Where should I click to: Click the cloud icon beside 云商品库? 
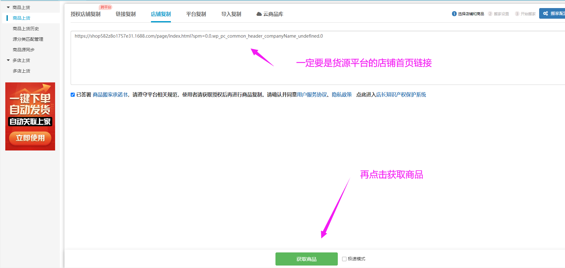pos(259,14)
